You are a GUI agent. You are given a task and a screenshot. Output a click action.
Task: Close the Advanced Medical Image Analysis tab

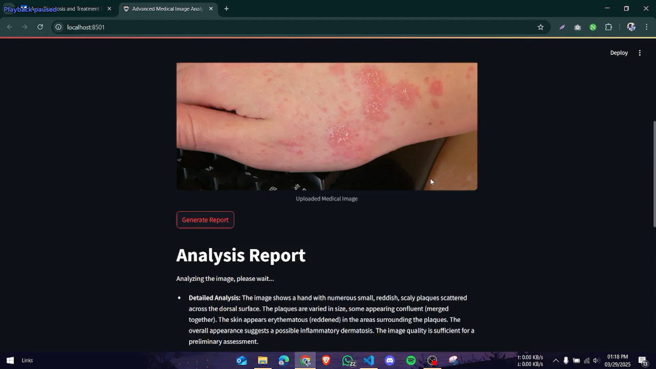[211, 9]
